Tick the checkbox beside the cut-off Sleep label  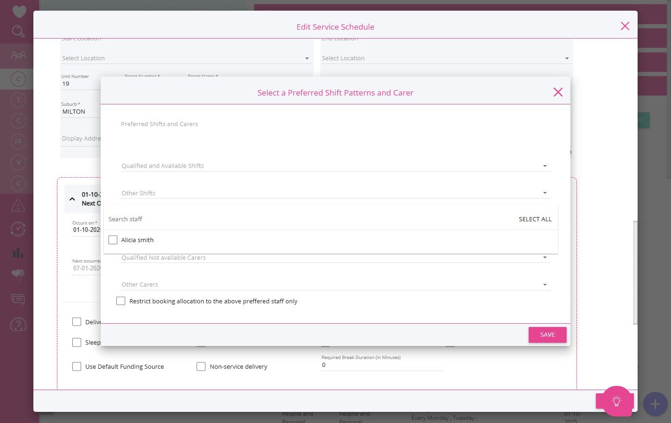click(77, 342)
